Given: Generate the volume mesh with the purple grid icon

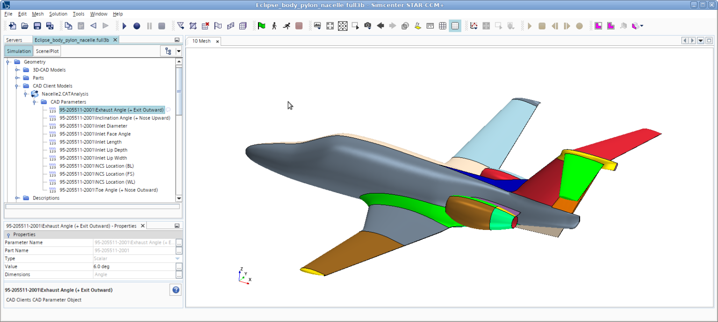Looking at the screenshot, I should point(243,26).
